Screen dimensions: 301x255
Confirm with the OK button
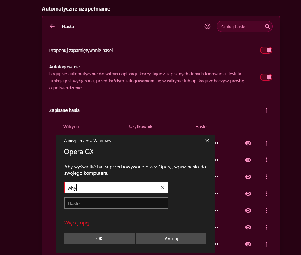99,239
